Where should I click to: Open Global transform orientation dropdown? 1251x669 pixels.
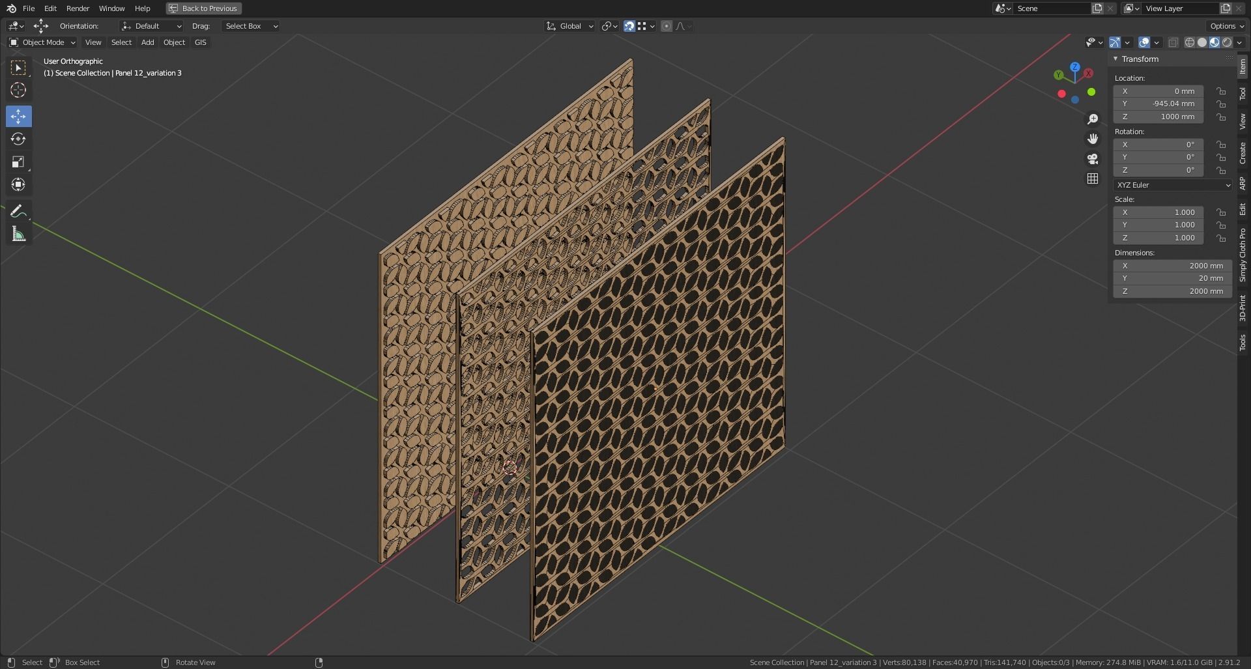(x=570, y=26)
